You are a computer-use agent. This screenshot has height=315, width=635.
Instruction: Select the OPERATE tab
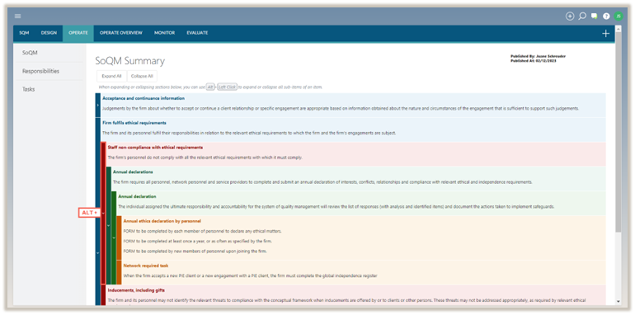tap(78, 33)
